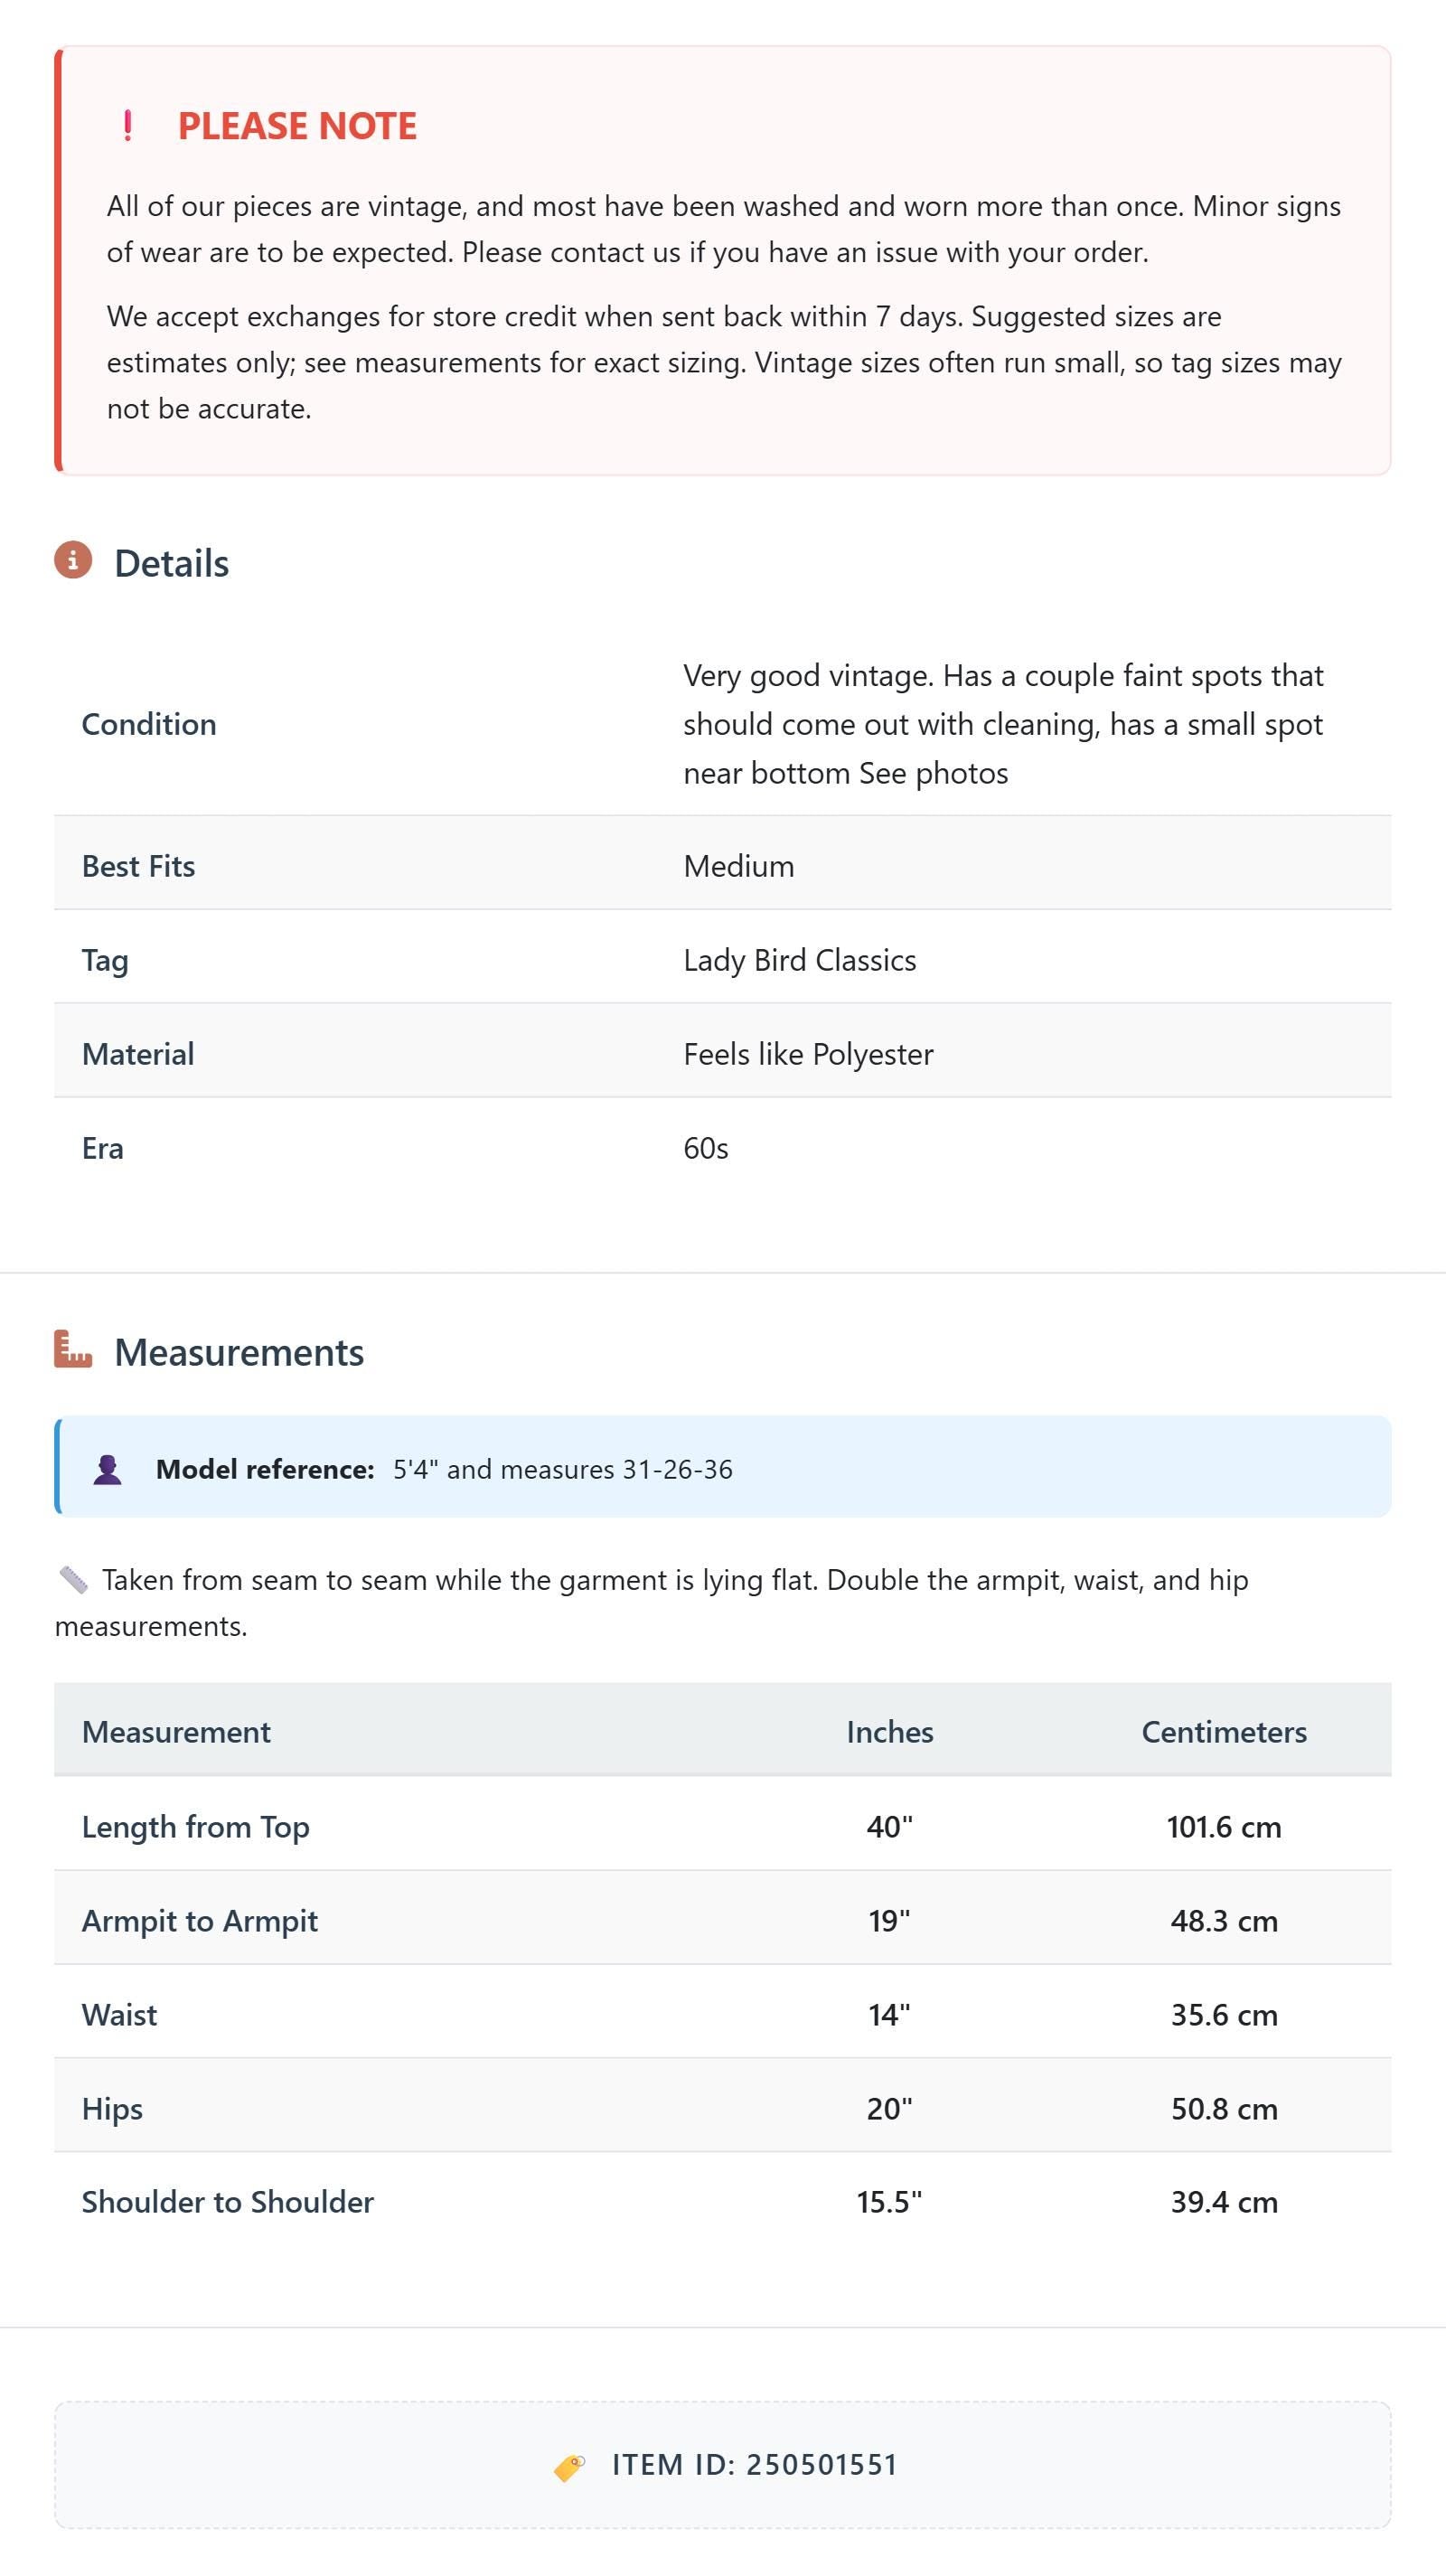Click the Condition description text
The height and width of the screenshot is (2576, 1446).
tap(1003, 724)
